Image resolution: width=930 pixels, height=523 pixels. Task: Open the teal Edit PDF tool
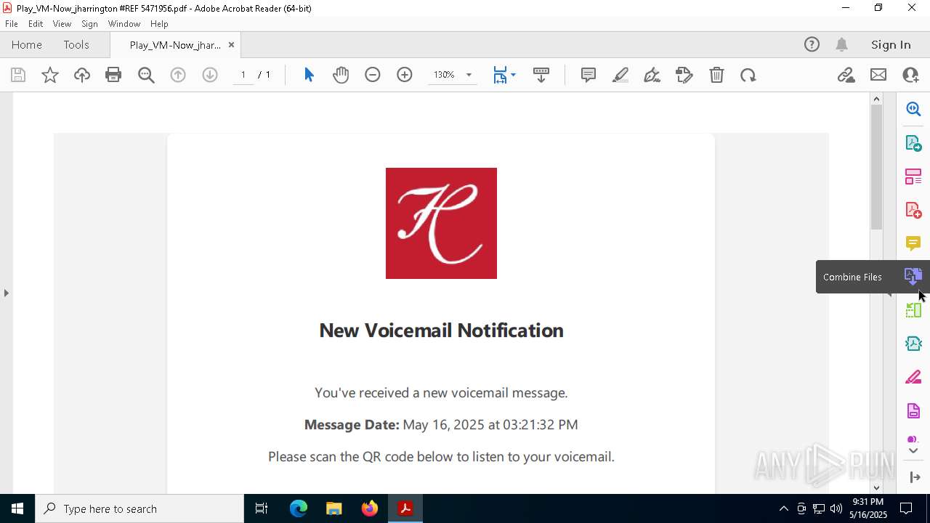point(913,344)
